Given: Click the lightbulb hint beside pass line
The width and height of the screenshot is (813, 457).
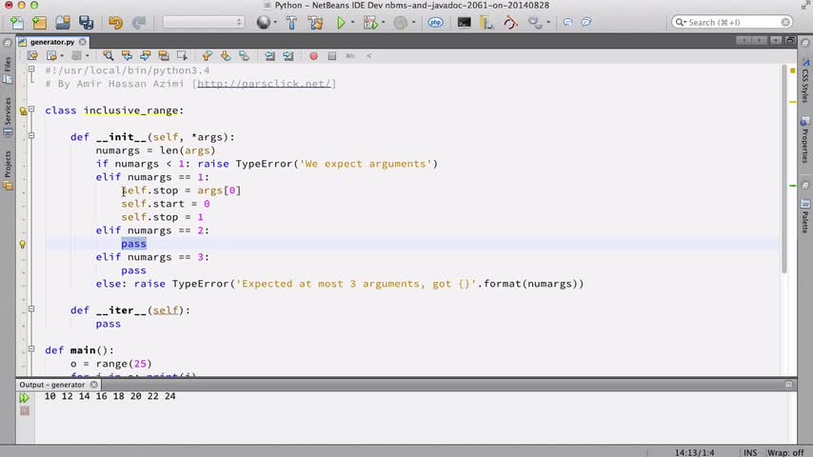Looking at the screenshot, I should click(23, 244).
